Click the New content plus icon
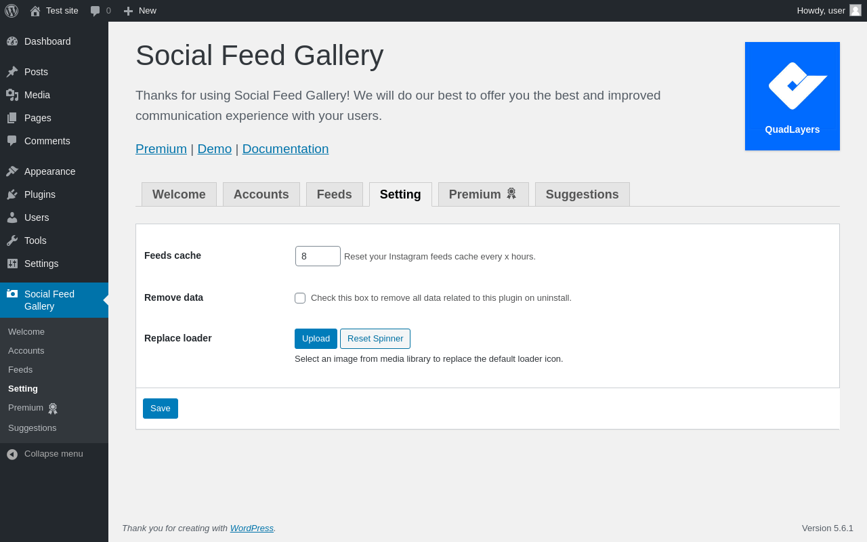 pos(128,11)
